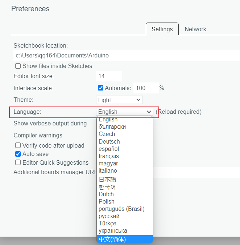
Task: Select Deutsch in the language list
Action: [x=109, y=141]
